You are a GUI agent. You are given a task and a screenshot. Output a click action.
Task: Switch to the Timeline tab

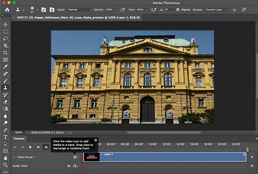coord(19,138)
